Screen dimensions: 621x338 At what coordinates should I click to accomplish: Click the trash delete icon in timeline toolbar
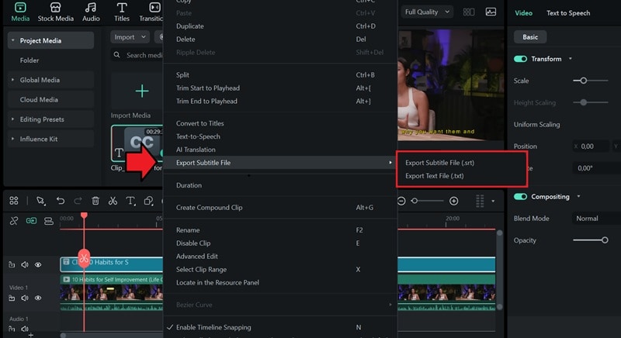(x=95, y=201)
